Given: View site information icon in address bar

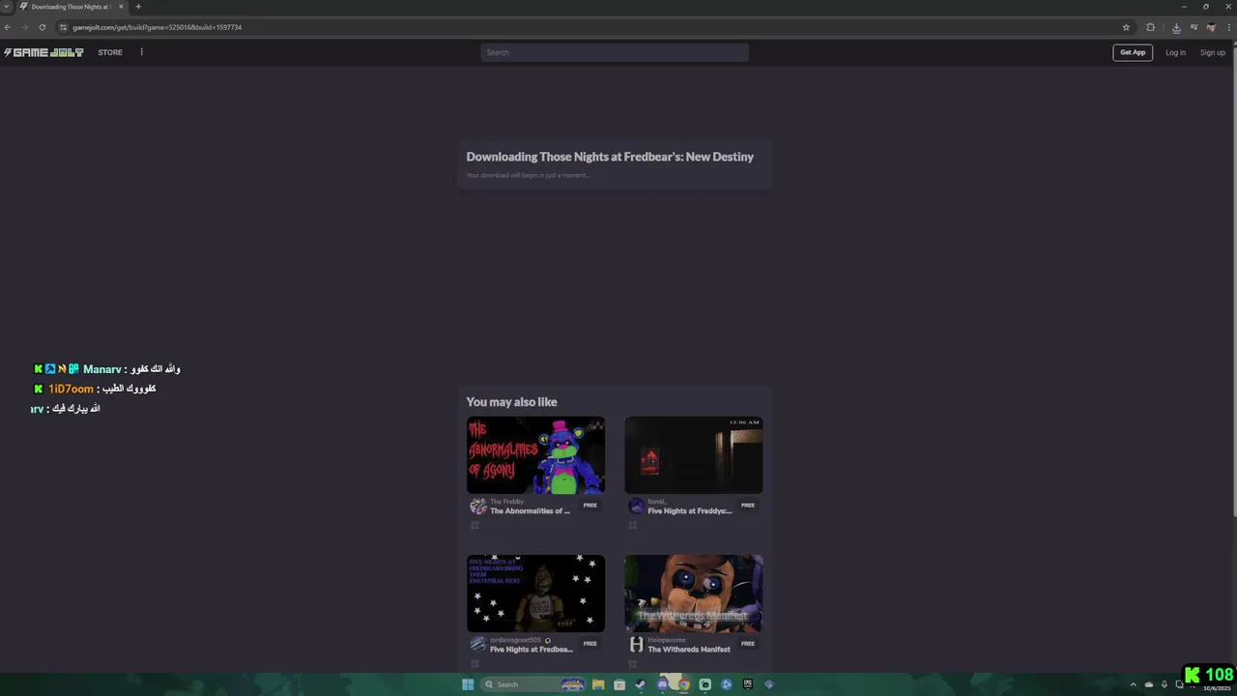Looking at the screenshot, I should click(64, 27).
